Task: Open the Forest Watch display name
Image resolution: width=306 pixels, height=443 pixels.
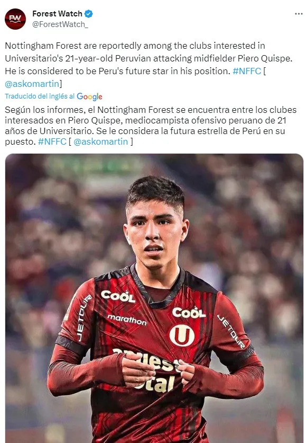Action: click(x=57, y=14)
